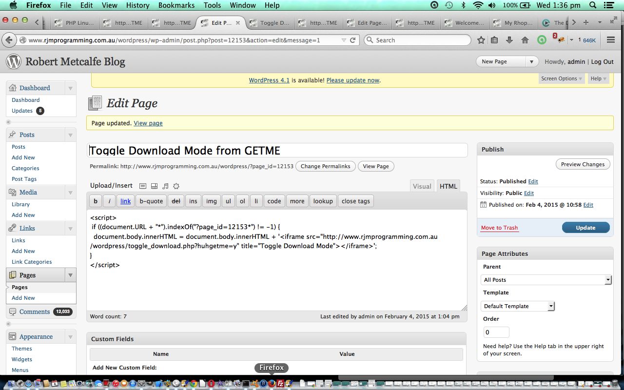Open the Downloads arrow icon
The width and height of the screenshot is (624, 390).
click(x=509, y=40)
